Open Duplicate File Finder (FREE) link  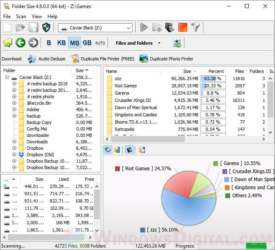click(108, 59)
